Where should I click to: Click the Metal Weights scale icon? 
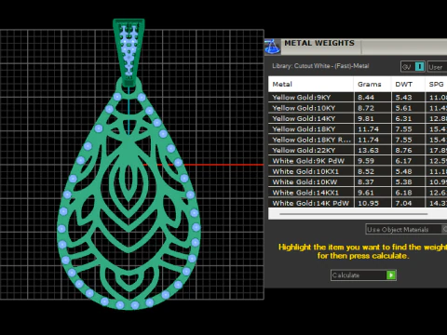(272, 47)
